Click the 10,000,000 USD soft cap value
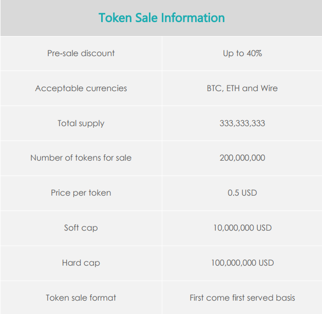 [x=242, y=228]
